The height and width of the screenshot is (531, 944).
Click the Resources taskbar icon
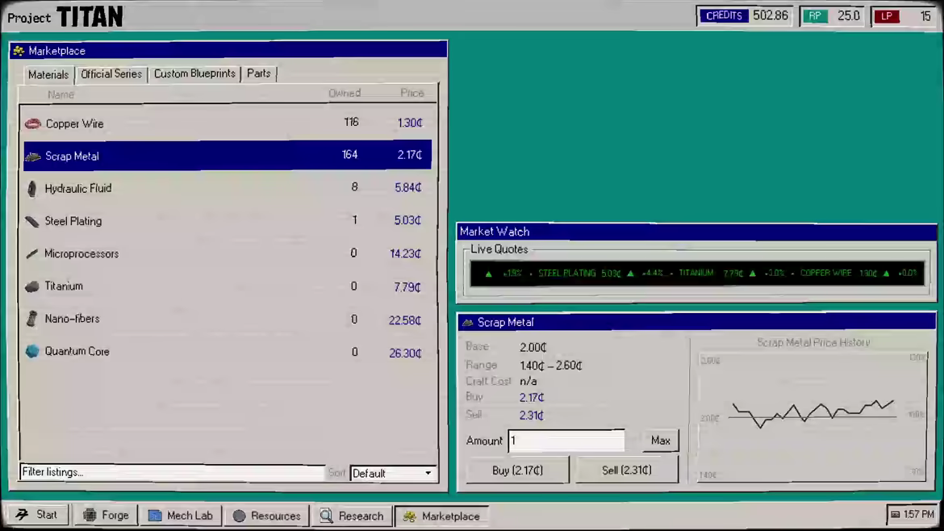click(239, 516)
